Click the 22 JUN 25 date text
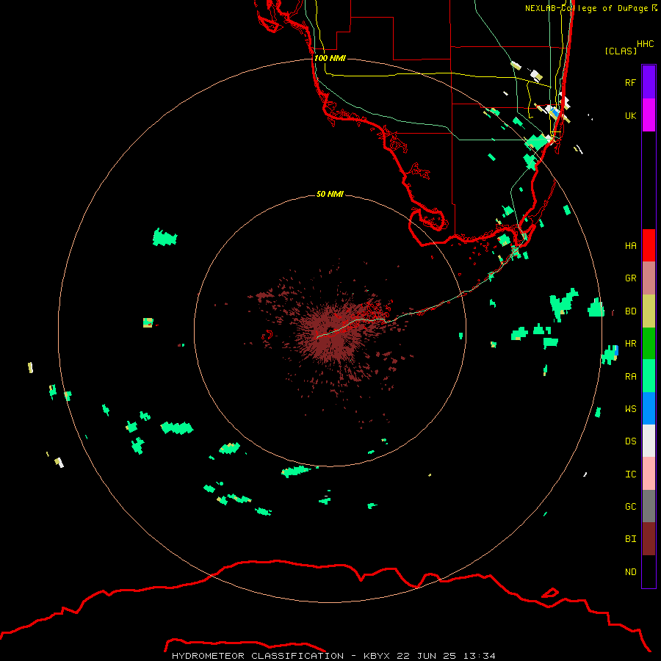 427,656
